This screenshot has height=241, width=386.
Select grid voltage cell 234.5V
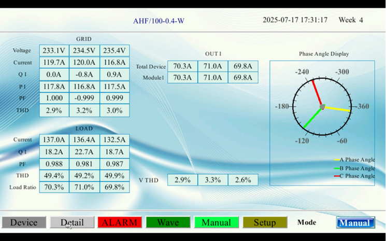84,50
